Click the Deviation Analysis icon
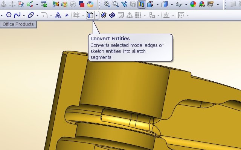241x150 pixels. click(x=55, y=4)
